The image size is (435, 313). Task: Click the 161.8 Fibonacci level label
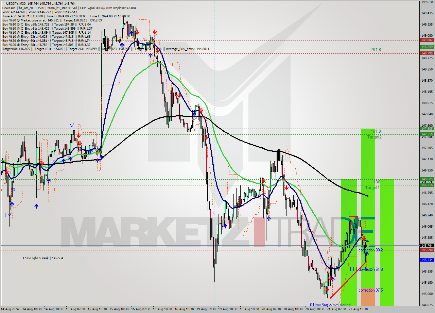click(x=376, y=131)
